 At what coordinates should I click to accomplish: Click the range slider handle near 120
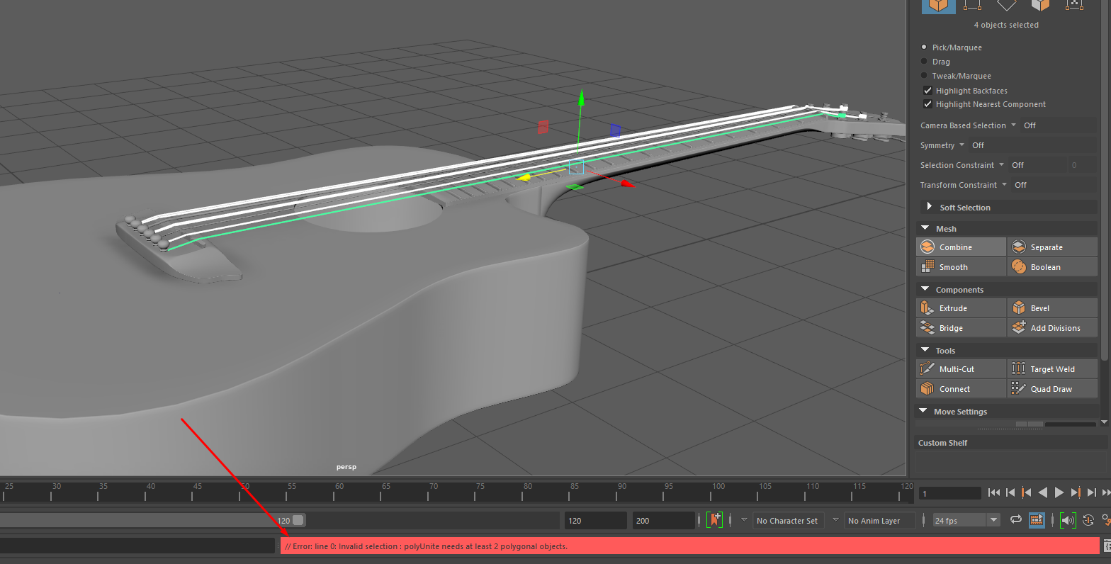click(x=298, y=520)
